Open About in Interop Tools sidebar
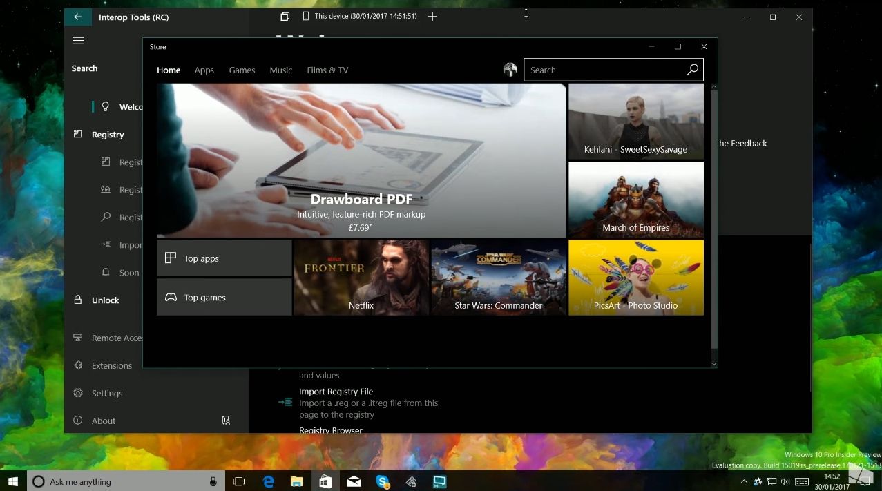This screenshot has height=491, width=882. coord(95,421)
